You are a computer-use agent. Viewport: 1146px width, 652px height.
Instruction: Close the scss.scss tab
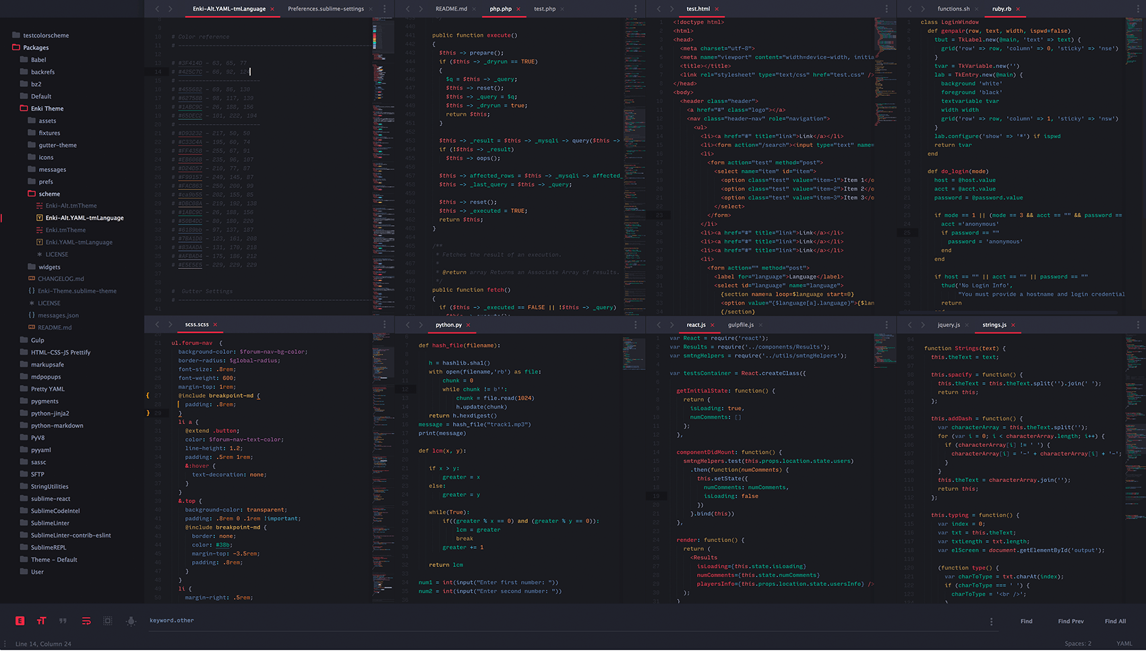[x=215, y=325]
